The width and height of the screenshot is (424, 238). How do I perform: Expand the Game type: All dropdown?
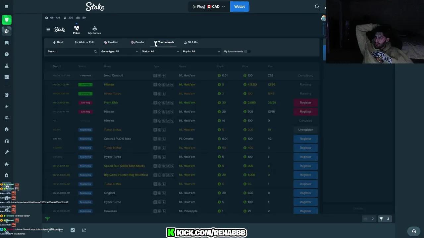pyautogui.click(x=120, y=52)
